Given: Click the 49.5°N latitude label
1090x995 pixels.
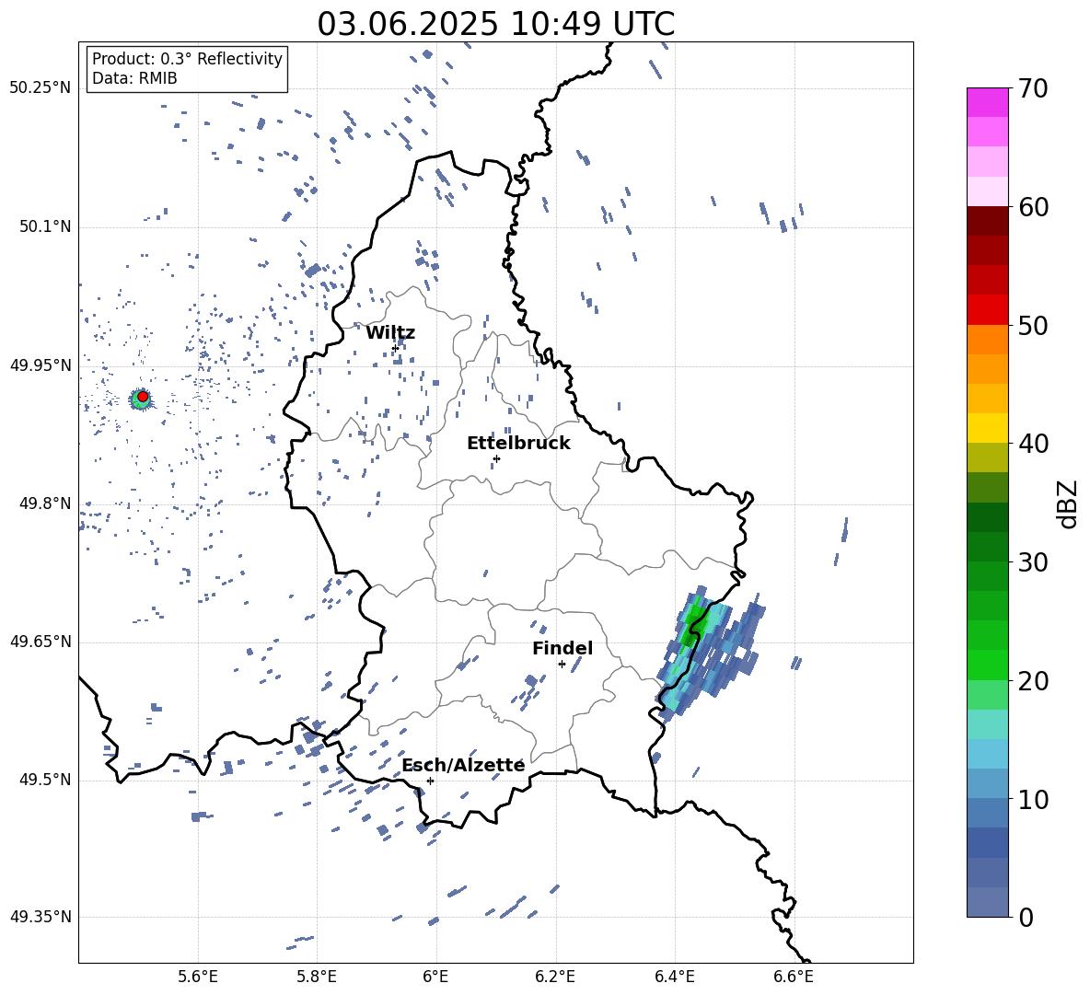Looking at the screenshot, I should pos(44,781).
